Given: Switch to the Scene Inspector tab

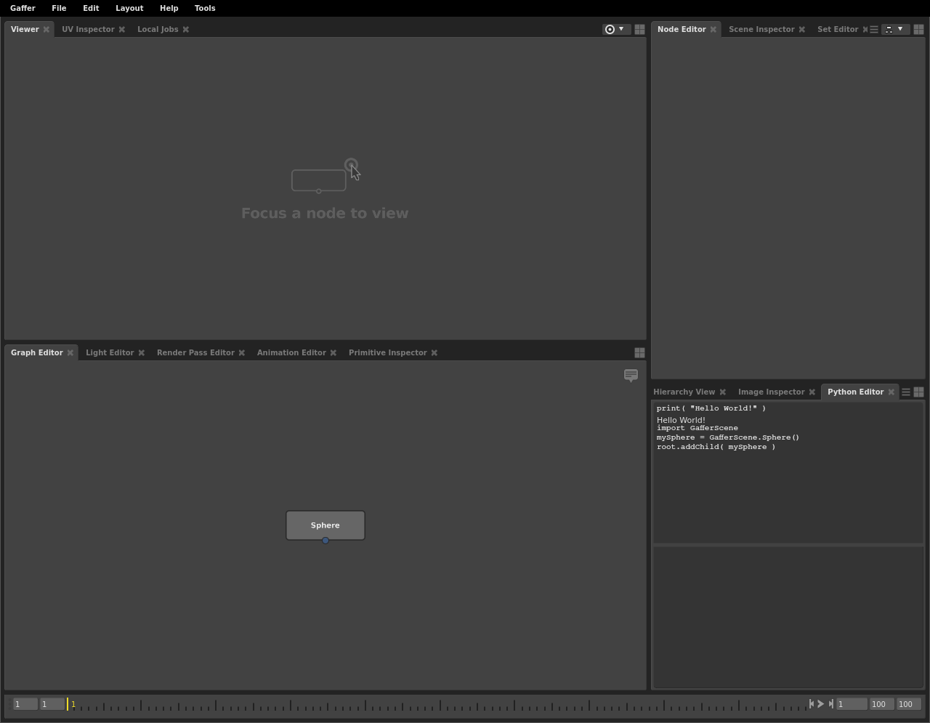Looking at the screenshot, I should pos(761,30).
